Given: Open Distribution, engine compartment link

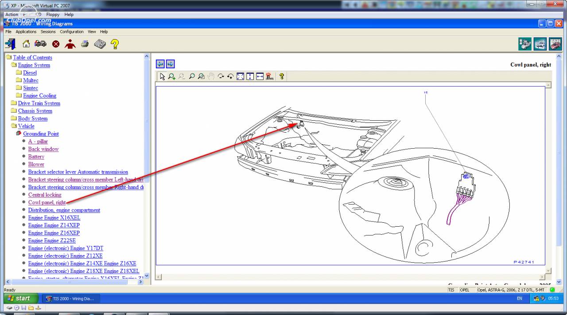Looking at the screenshot, I should 64,210.
